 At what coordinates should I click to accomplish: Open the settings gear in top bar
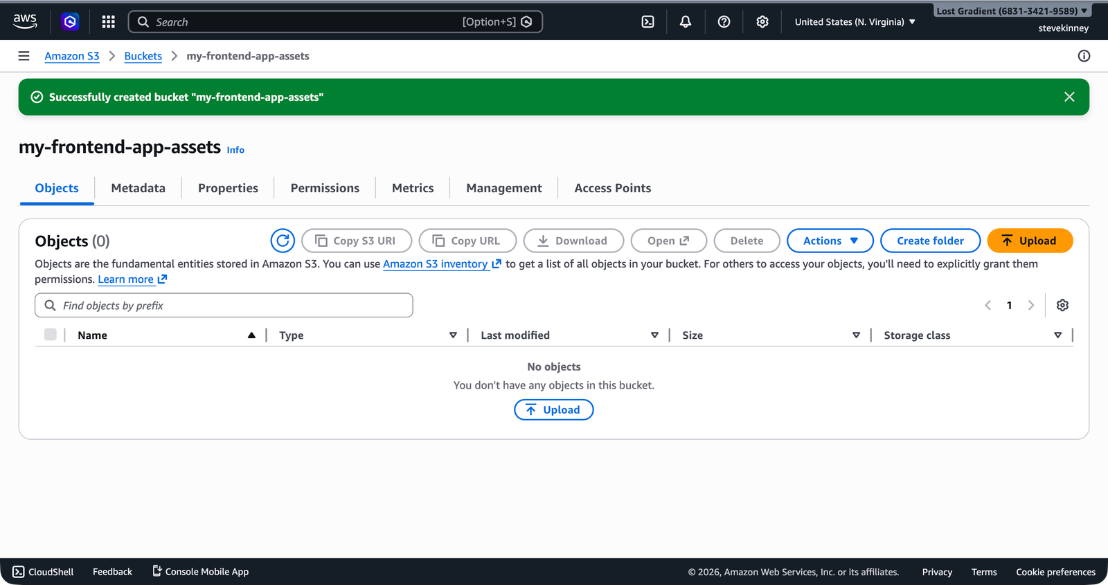tap(762, 21)
